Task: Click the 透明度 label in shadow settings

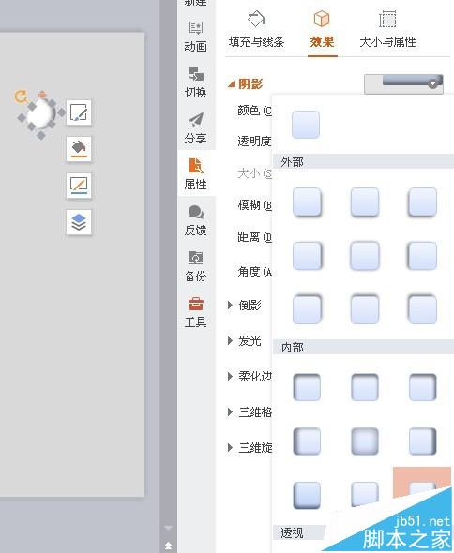Action: click(x=254, y=142)
